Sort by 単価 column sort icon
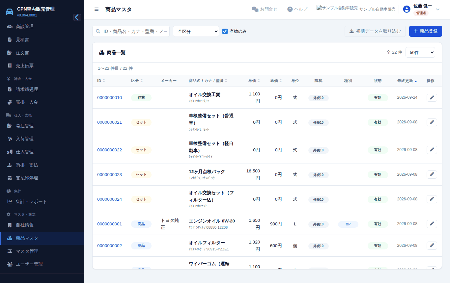The width and height of the screenshot is (450, 283). coord(259,81)
